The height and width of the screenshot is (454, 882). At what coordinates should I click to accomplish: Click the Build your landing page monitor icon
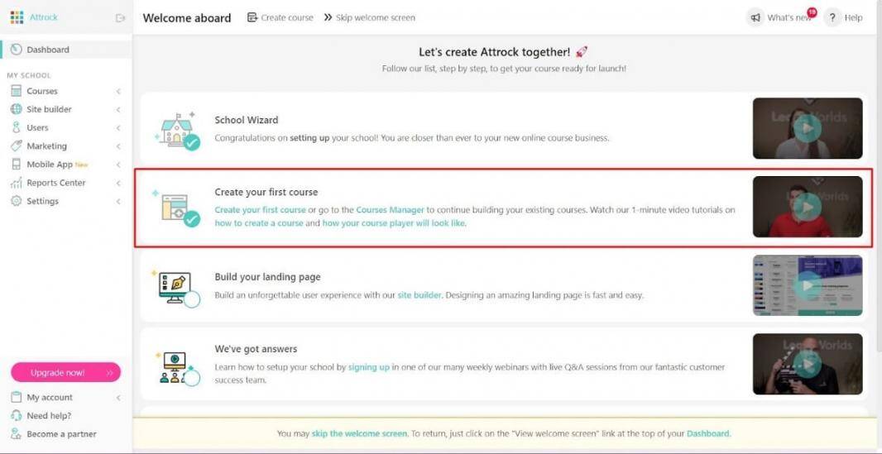[176, 289]
